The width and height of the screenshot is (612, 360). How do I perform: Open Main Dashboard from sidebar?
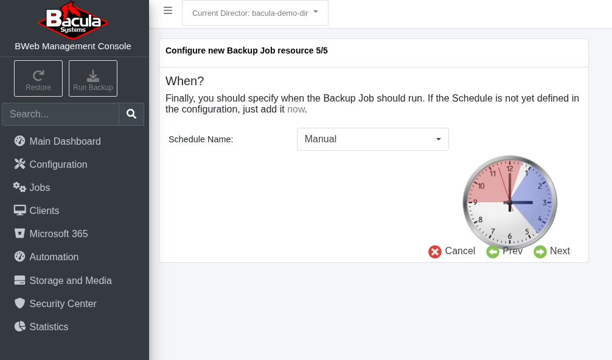pos(65,141)
